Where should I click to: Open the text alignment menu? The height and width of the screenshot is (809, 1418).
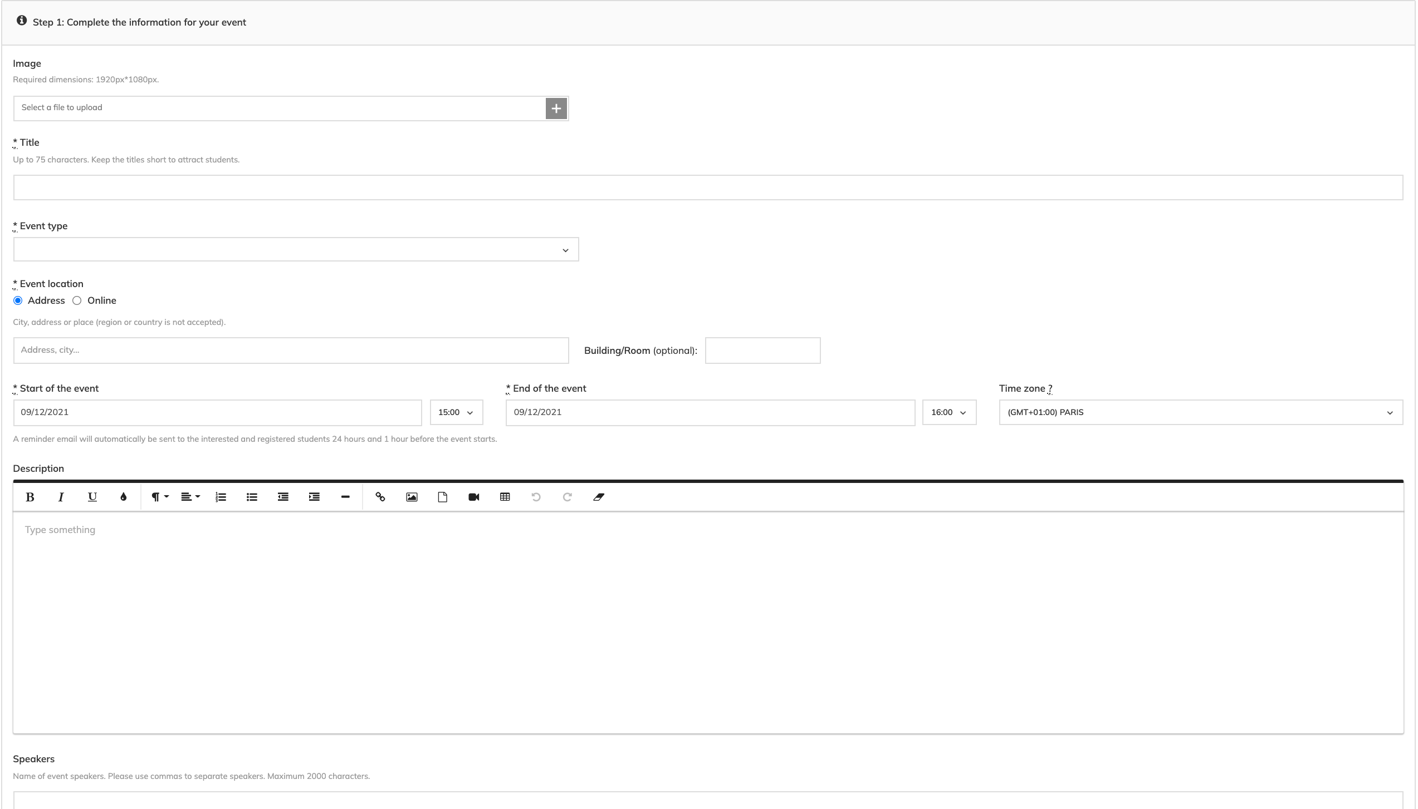point(190,497)
